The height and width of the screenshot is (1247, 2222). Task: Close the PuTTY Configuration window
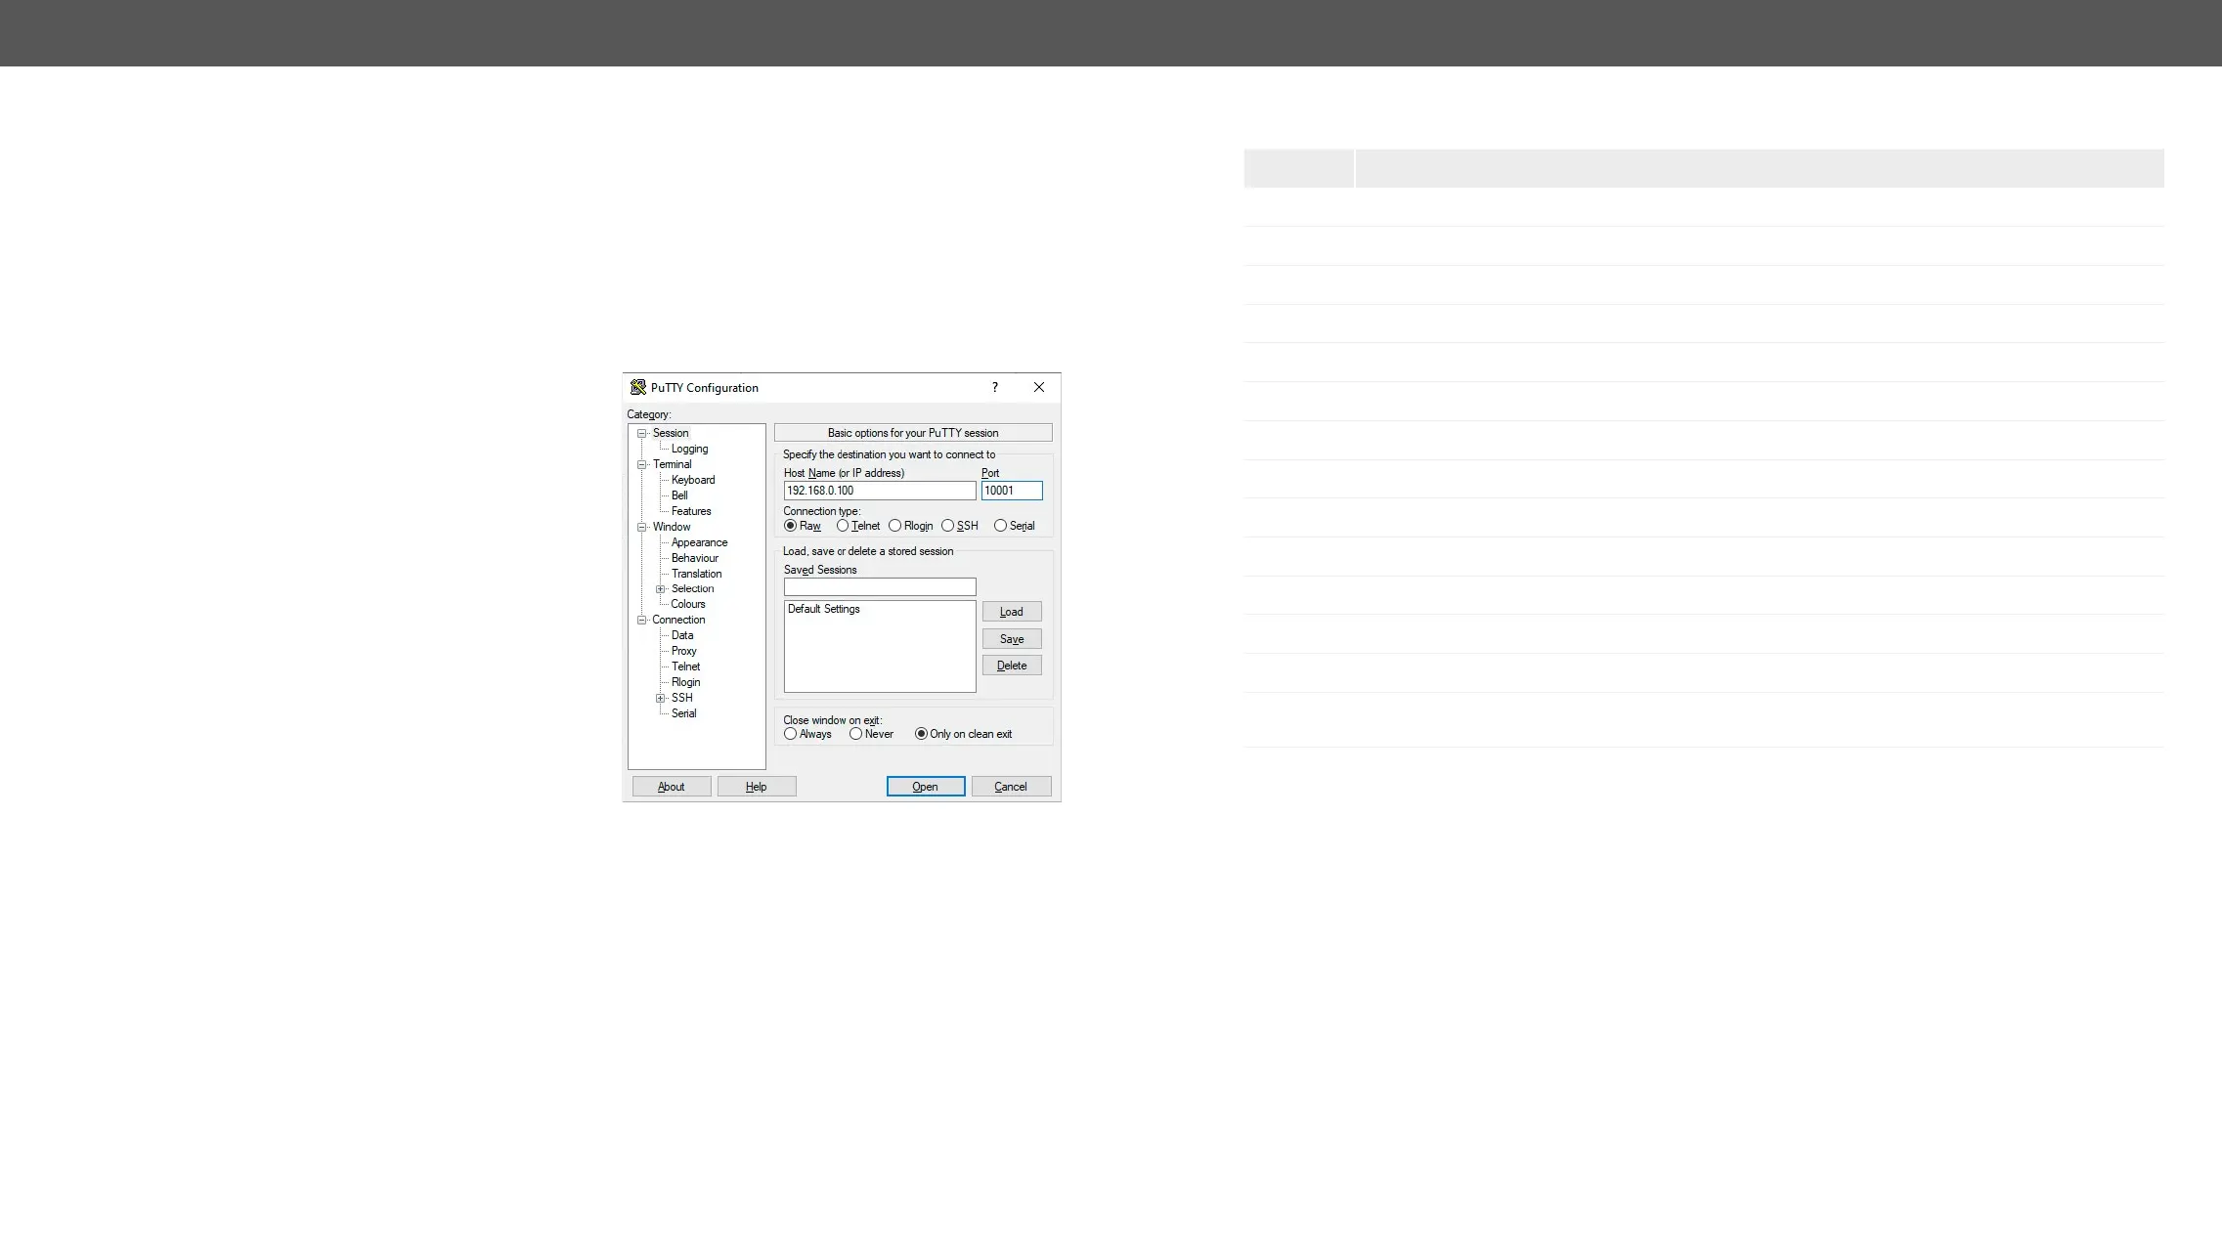pos(1039,388)
